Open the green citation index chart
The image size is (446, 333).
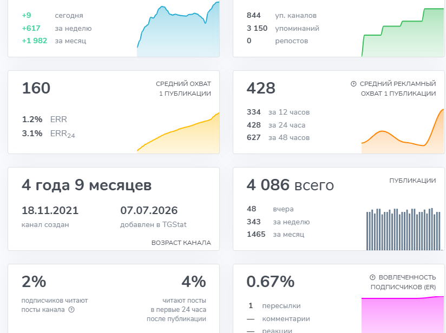click(403, 32)
